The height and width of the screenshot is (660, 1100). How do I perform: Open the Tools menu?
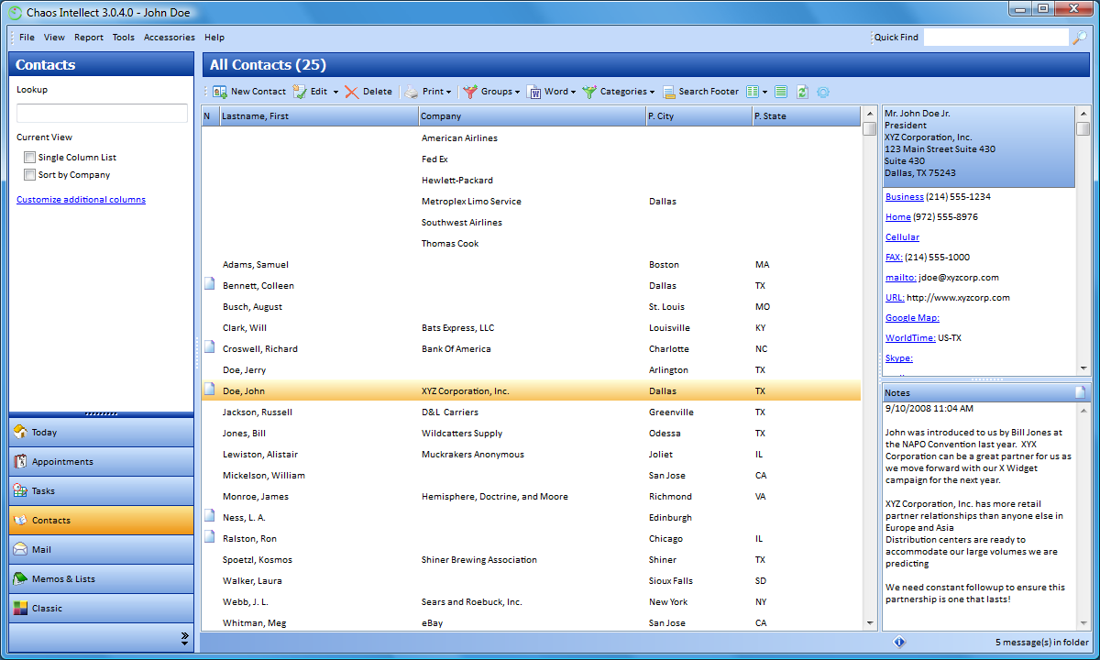124,38
